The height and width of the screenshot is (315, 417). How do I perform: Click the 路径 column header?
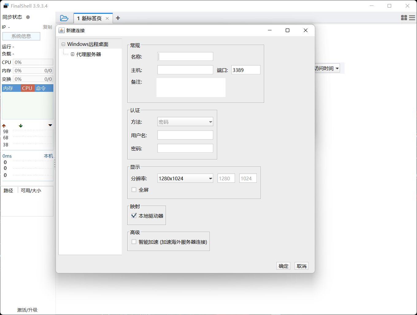pyautogui.click(x=8, y=190)
